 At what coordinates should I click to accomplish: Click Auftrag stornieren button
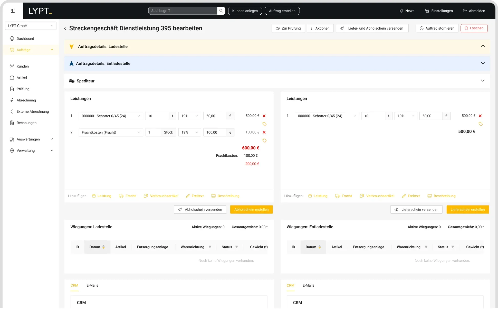tap(437, 28)
